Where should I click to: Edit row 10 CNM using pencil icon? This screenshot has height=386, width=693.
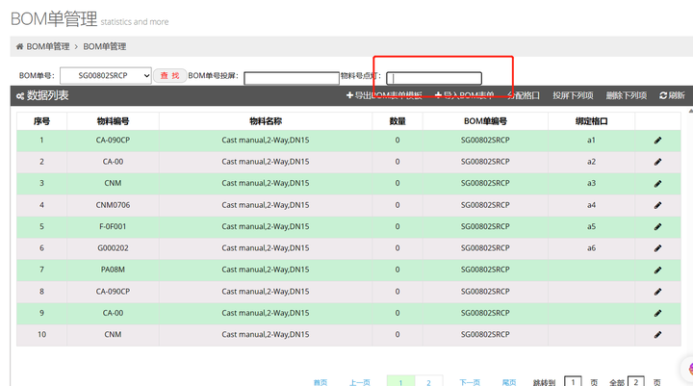point(657,335)
